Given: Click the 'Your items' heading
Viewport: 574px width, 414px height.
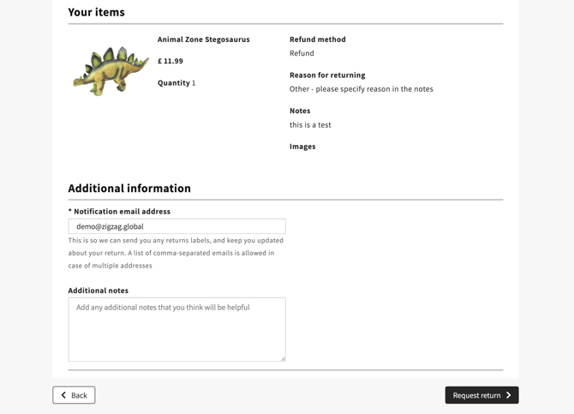Looking at the screenshot, I should click(96, 12).
